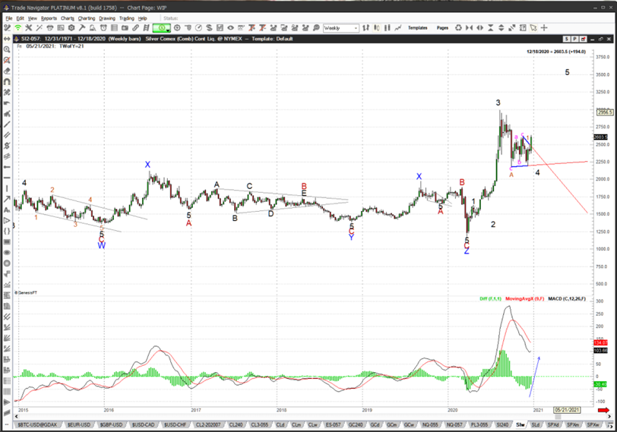
Task: Open the Edit menu
Action: point(20,18)
